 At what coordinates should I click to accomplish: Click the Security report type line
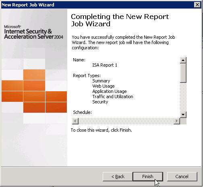(100, 102)
